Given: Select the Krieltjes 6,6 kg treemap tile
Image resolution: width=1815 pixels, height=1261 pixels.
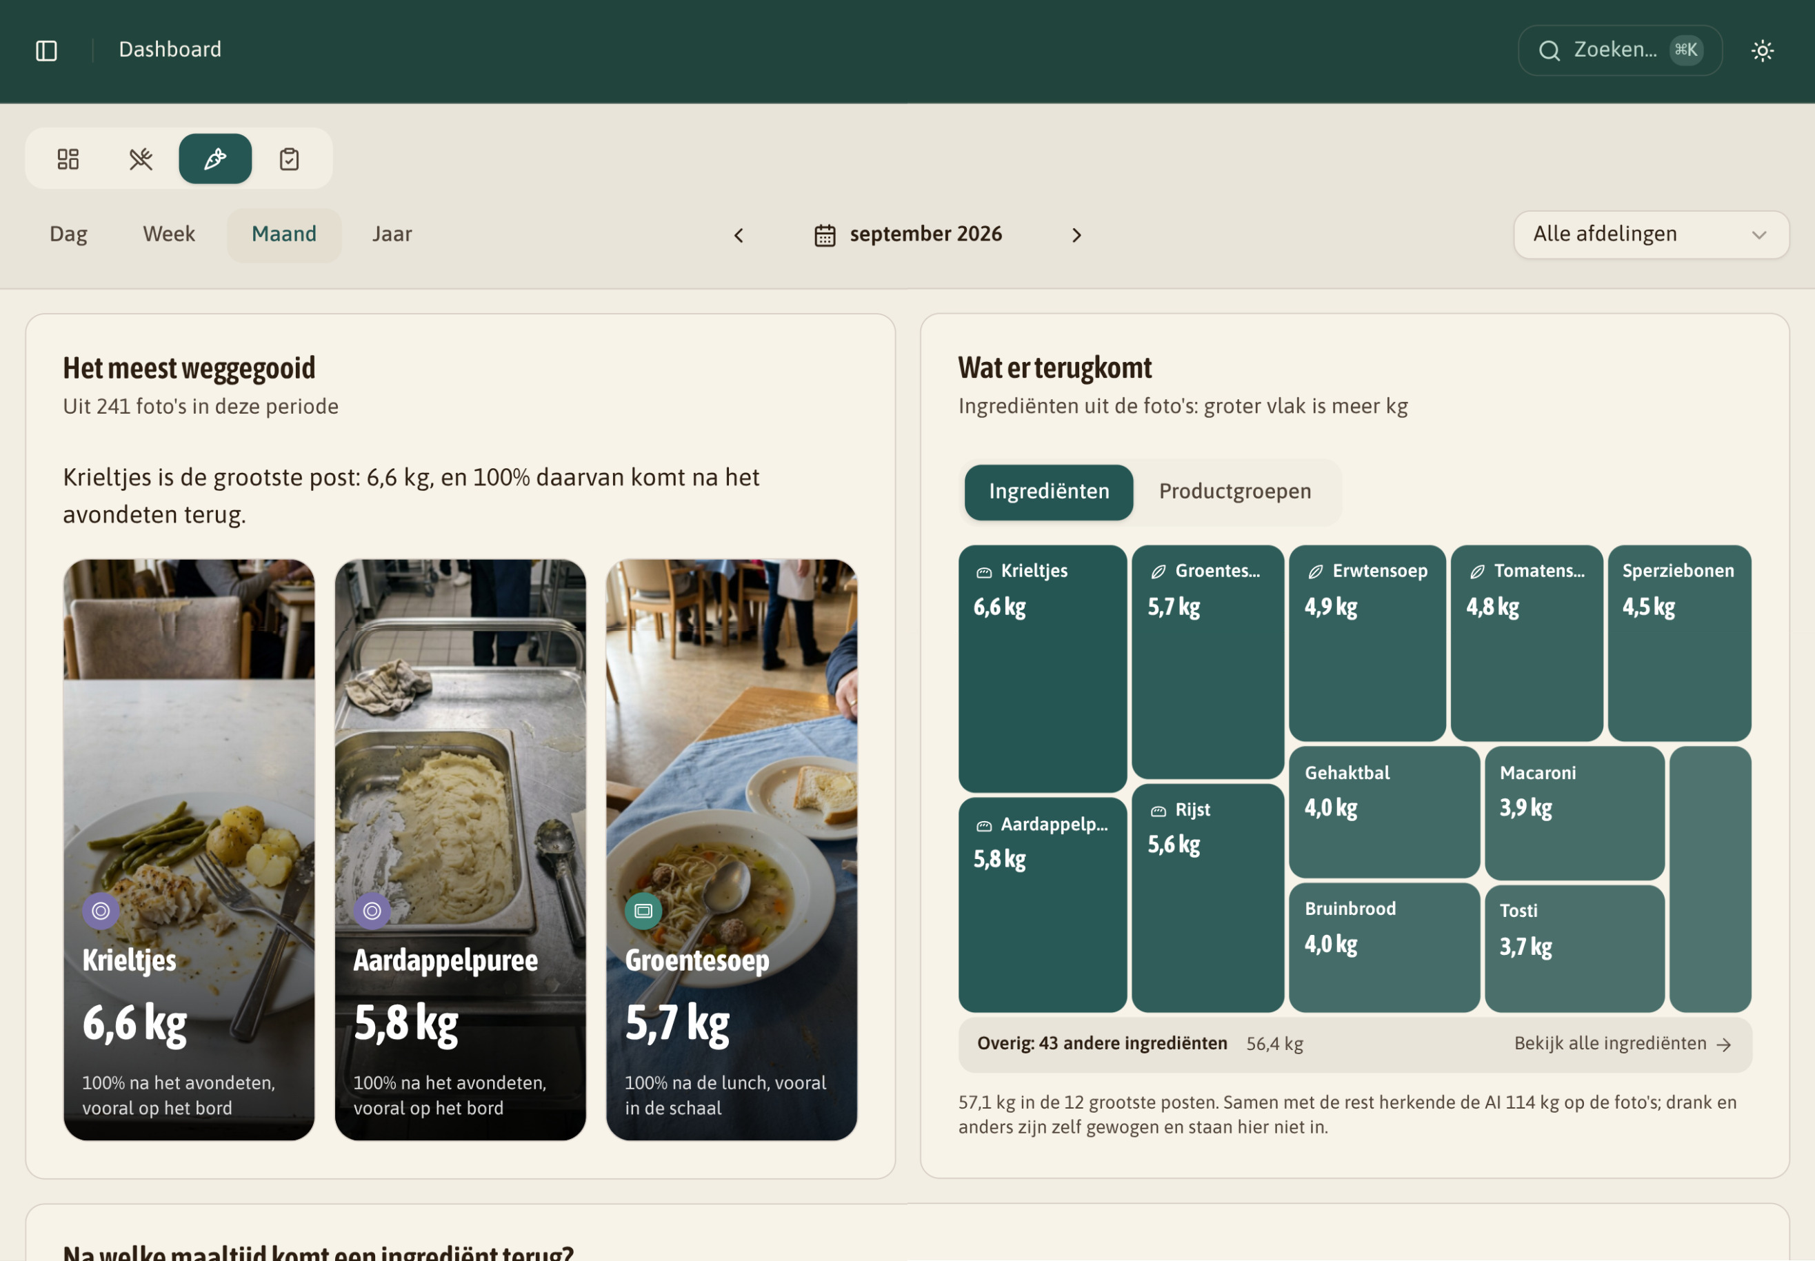Looking at the screenshot, I should [1042, 669].
